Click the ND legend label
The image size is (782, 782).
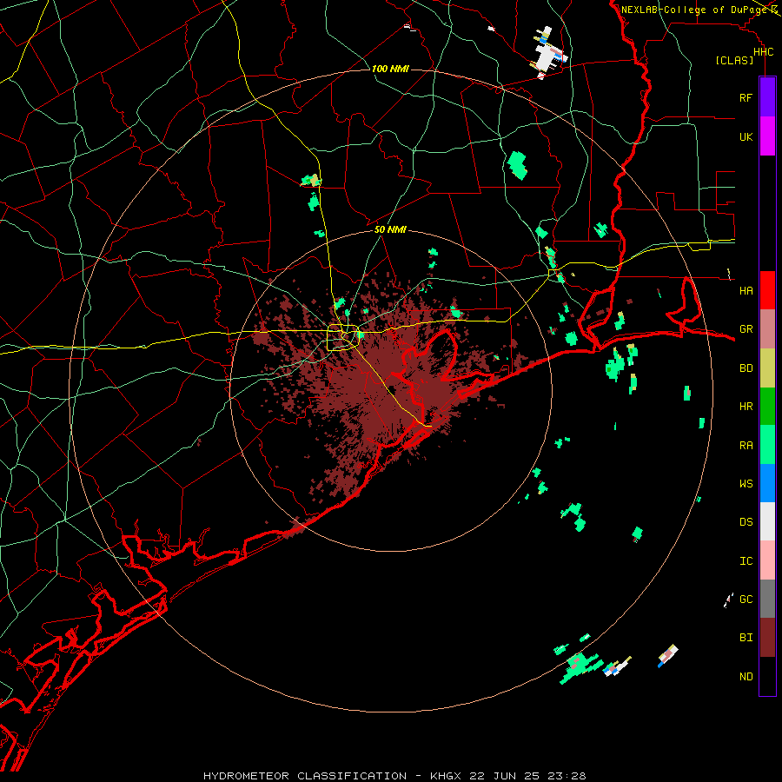click(x=746, y=677)
